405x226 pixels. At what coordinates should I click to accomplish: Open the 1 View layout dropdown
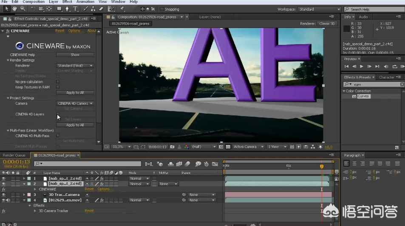(277, 147)
